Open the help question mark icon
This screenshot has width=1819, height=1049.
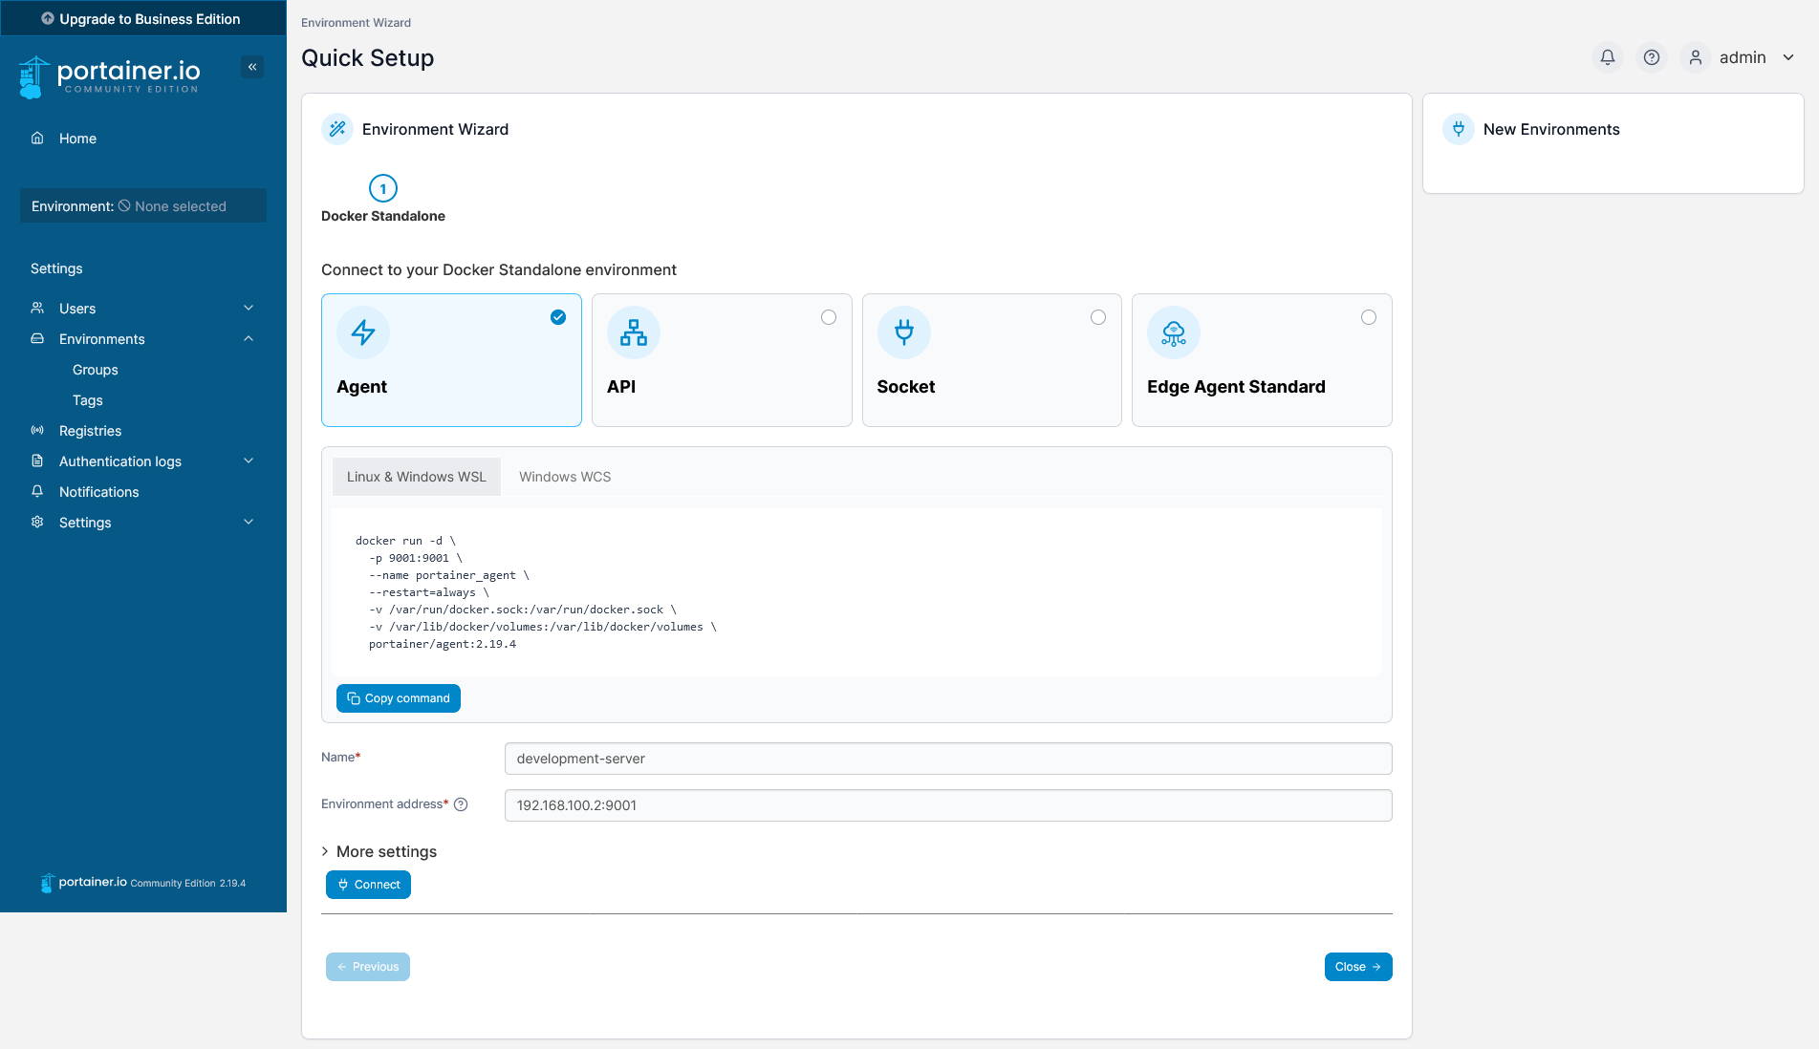click(x=1651, y=57)
